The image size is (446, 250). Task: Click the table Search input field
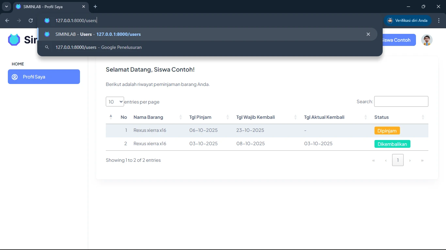coord(401,102)
